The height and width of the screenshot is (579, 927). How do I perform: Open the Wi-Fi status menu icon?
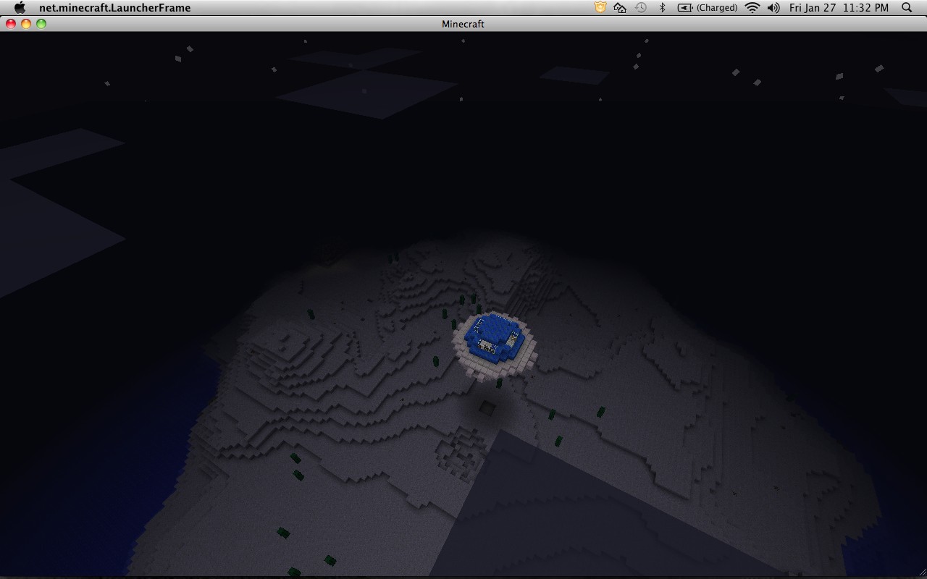pyautogui.click(x=752, y=8)
